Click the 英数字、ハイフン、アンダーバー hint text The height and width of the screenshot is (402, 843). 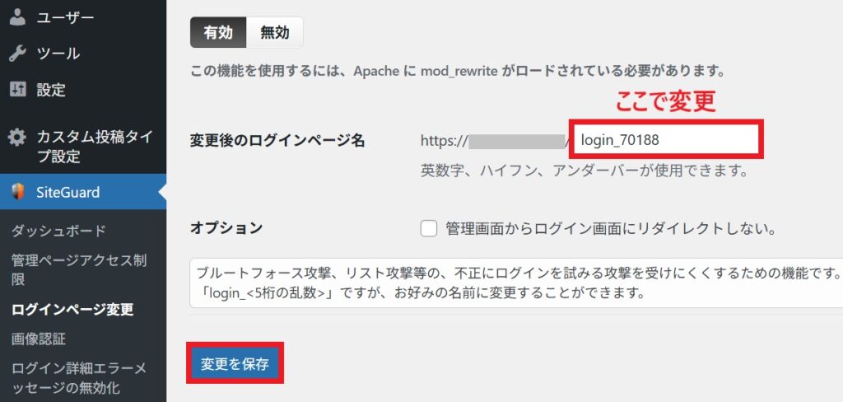[x=585, y=171]
